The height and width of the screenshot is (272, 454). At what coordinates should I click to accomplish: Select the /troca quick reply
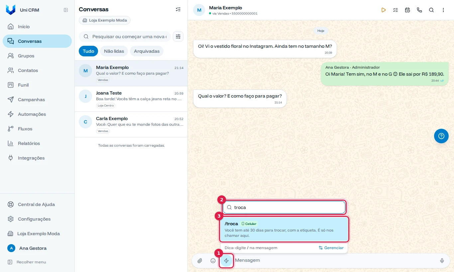(x=284, y=229)
